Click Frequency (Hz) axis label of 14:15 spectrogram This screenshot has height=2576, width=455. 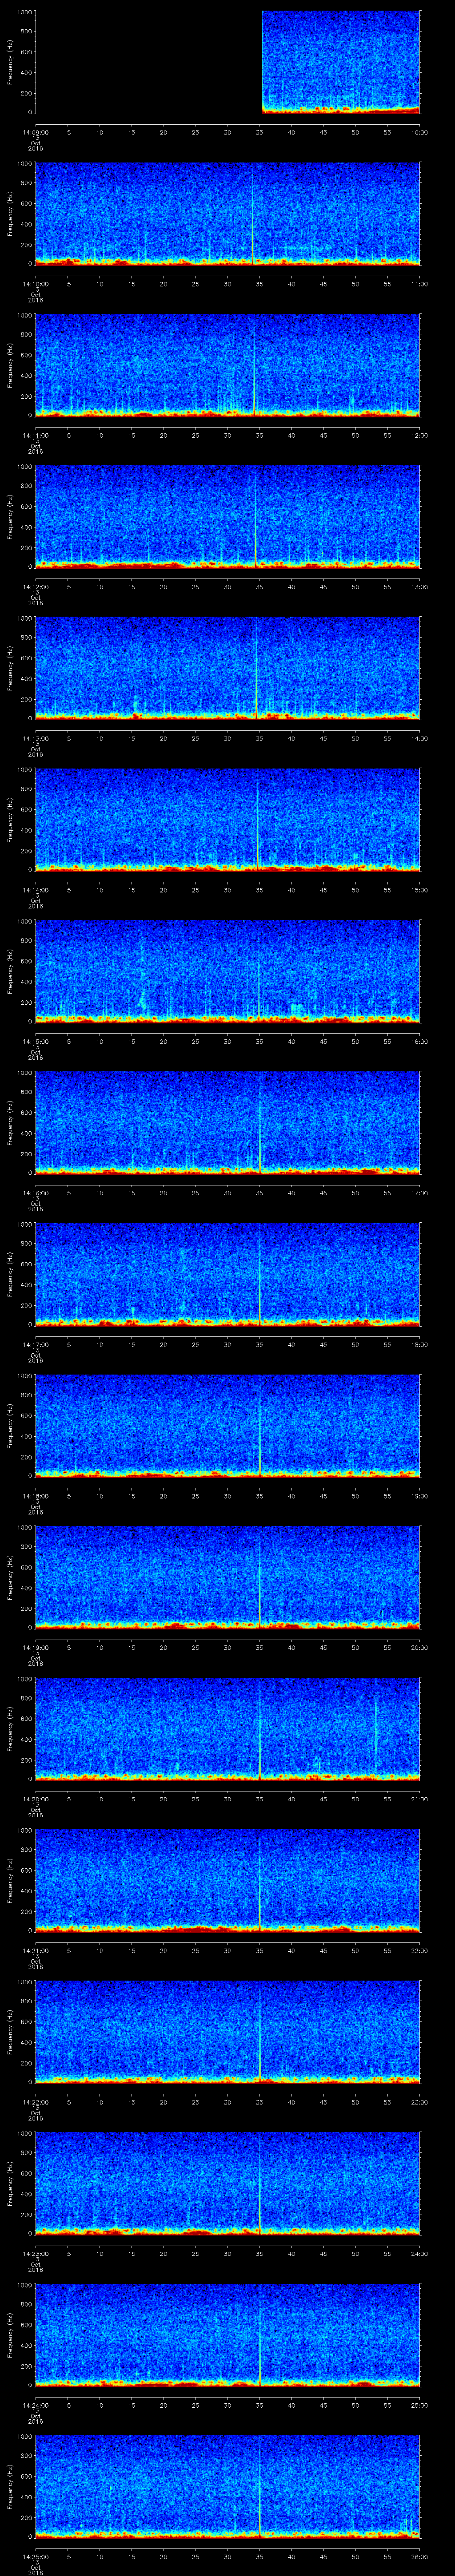coord(11,970)
